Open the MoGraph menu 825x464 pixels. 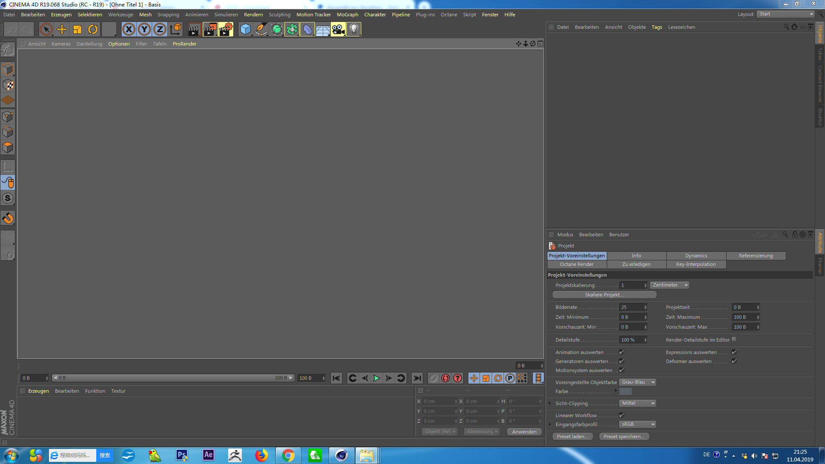[347, 15]
